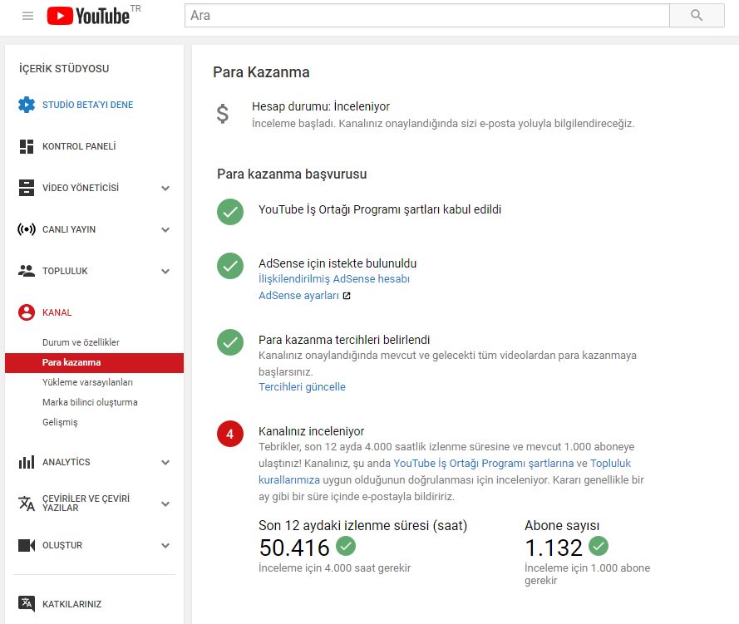Open KONTROL PANELİ menu item
The height and width of the screenshot is (624, 739).
point(79,146)
